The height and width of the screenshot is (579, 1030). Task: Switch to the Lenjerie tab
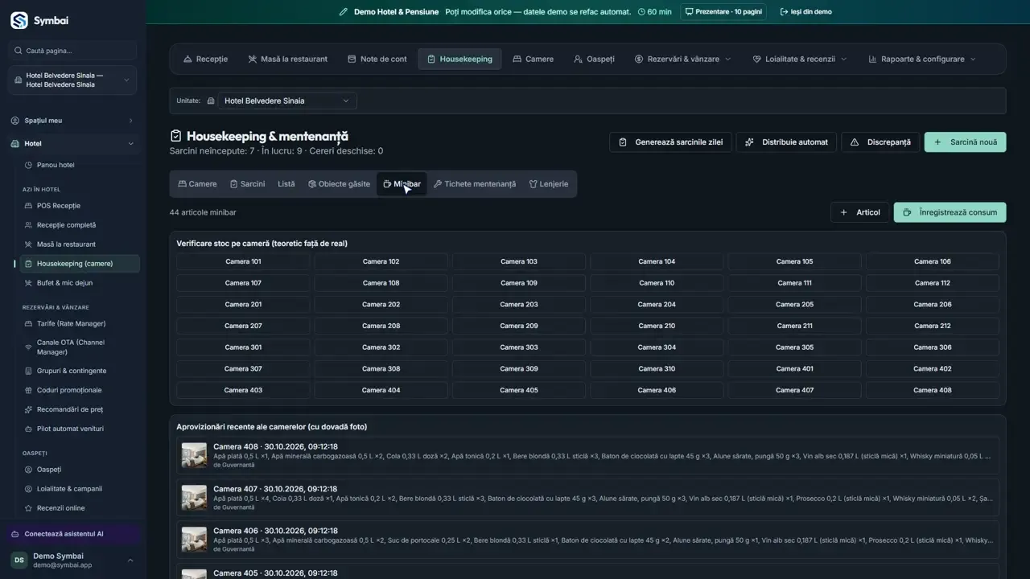(549, 184)
